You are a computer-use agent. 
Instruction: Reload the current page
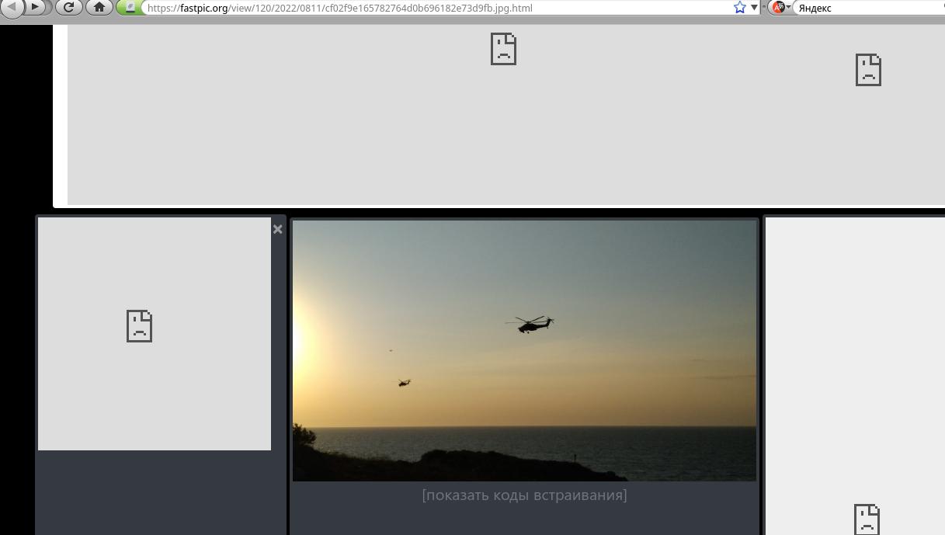(68, 7)
